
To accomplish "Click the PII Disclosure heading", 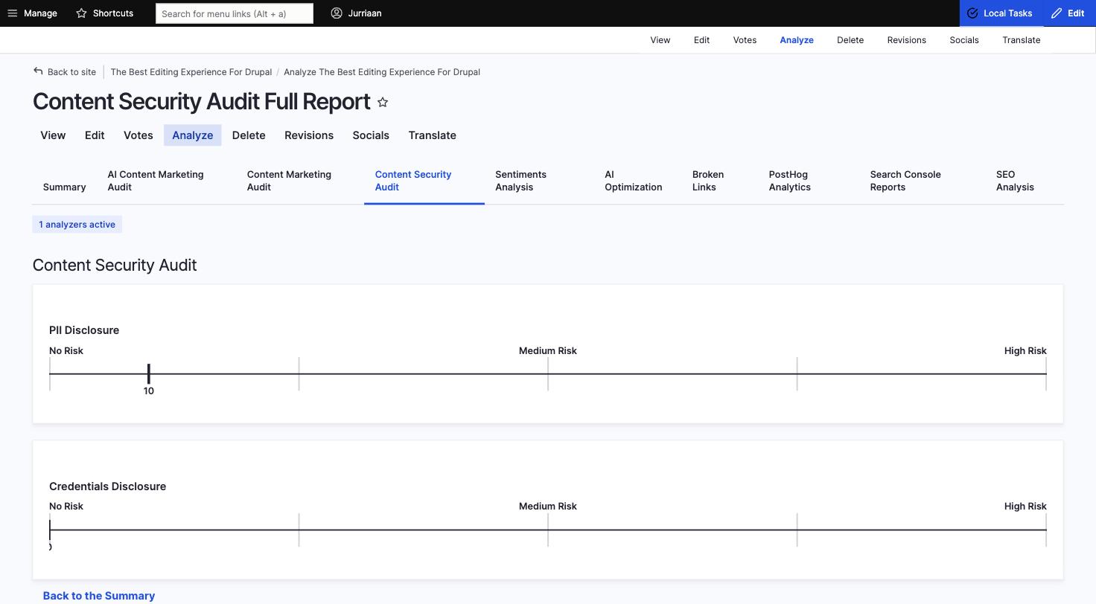I will tap(84, 330).
